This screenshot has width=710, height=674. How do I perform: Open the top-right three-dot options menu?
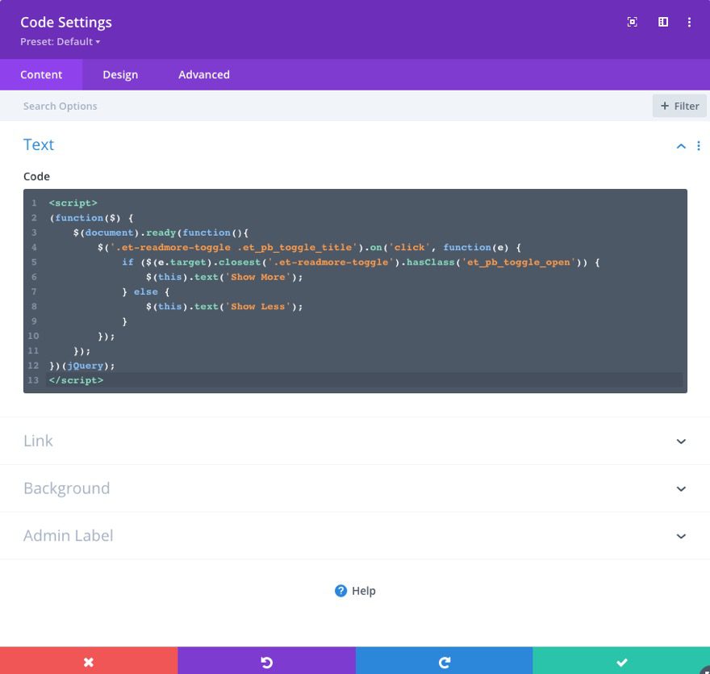pos(690,22)
